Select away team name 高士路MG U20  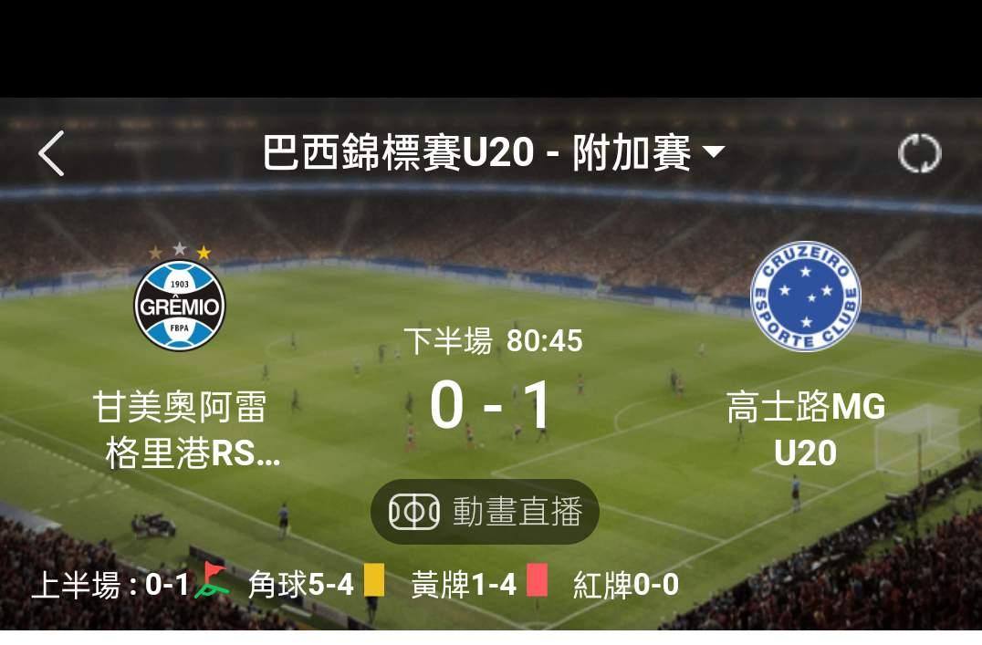[806, 430]
